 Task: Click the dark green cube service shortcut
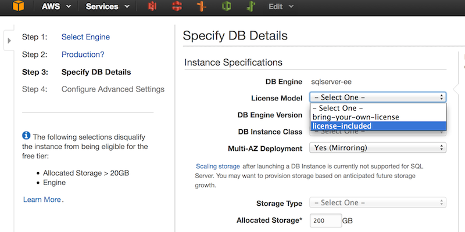226,8
